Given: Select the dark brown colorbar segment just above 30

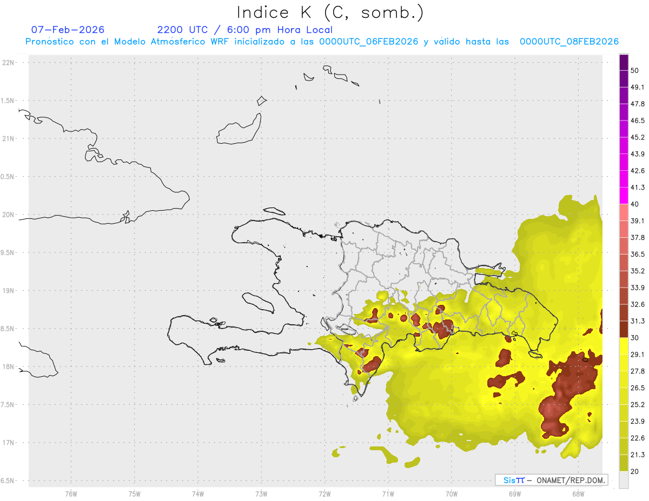Looking at the screenshot, I should pos(624,329).
